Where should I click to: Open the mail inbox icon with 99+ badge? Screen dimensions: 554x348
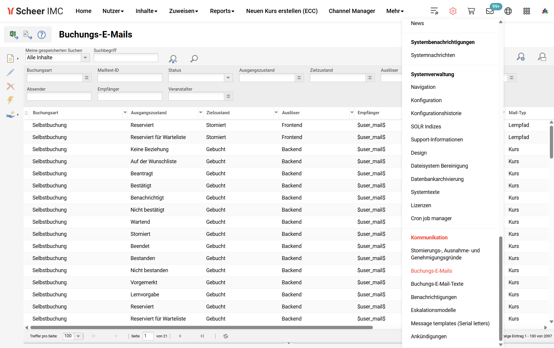[490, 11]
